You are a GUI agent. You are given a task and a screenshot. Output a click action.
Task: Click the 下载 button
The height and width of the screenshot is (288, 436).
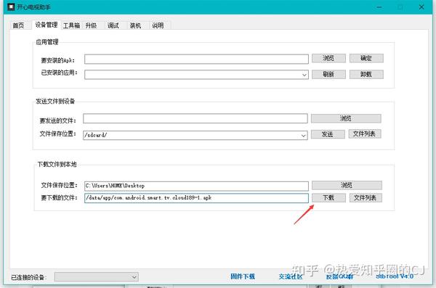coord(328,198)
